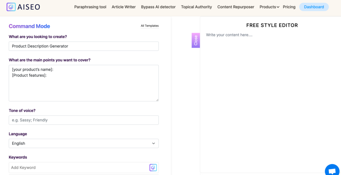Click the resize handle of main points textarea
Image resolution: width=341 pixels, height=175 pixels.
[157, 100]
